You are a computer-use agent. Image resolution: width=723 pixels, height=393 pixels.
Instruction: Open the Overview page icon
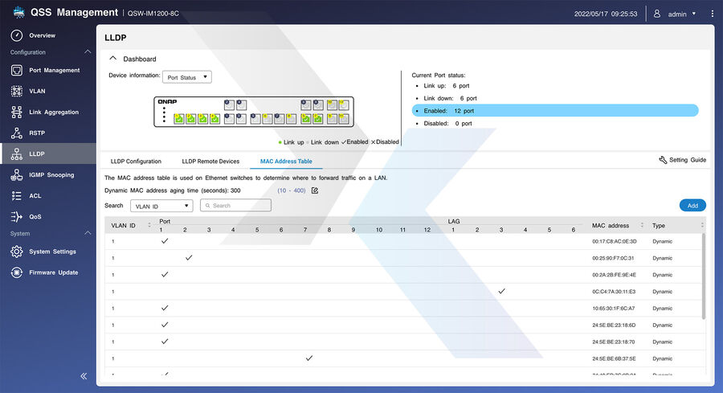16,35
